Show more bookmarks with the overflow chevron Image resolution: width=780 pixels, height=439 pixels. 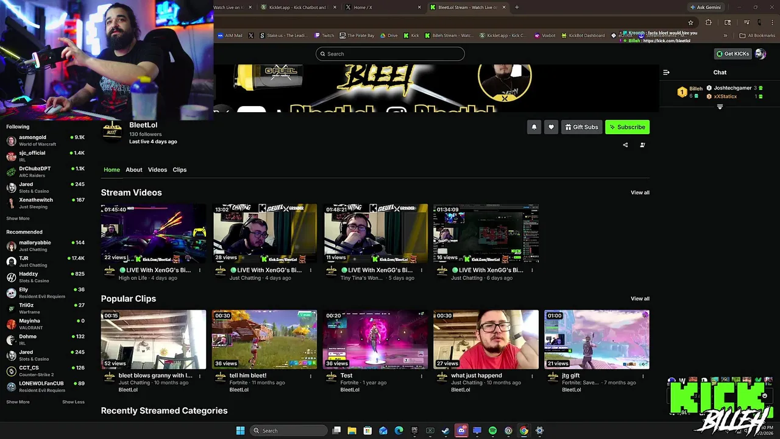[x=725, y=35]
